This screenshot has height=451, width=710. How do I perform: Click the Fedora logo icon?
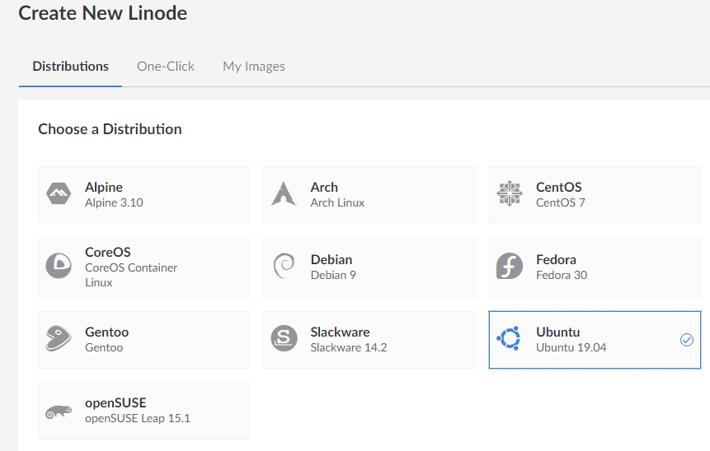(510, 266)
